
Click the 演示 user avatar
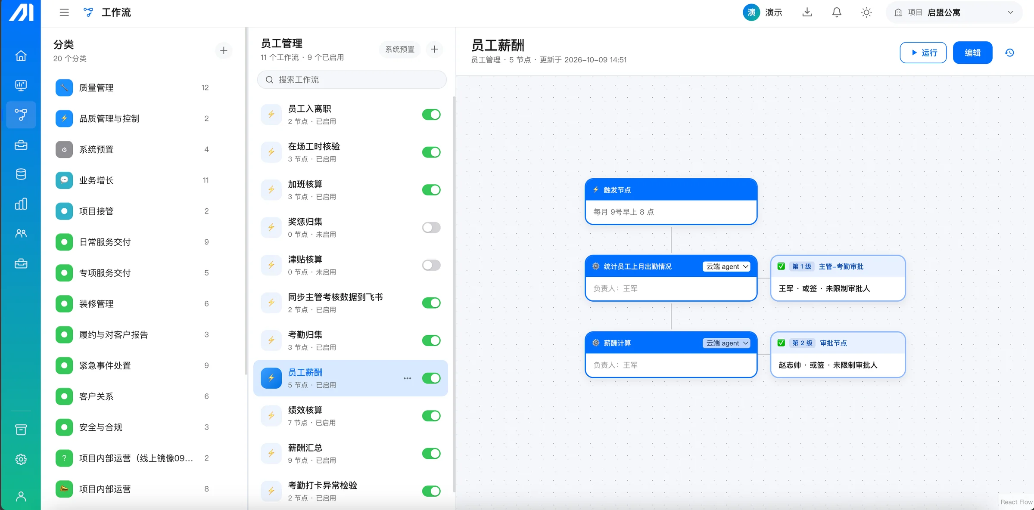click(x=751, y=12)
